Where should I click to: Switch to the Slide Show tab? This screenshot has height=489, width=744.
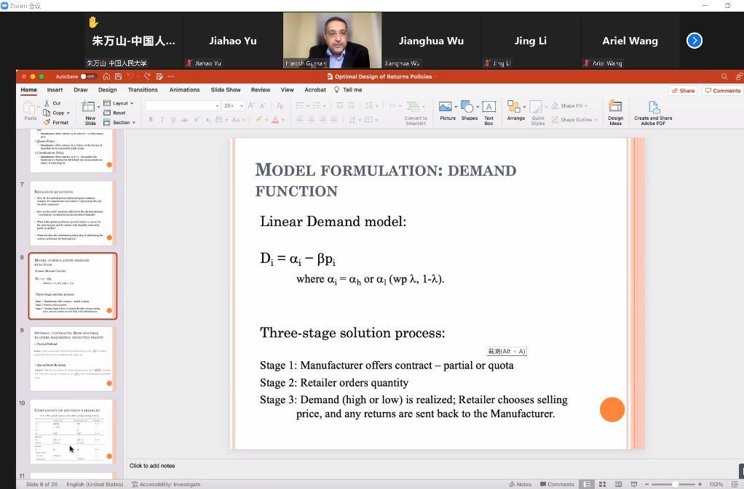tap(226, 90)
